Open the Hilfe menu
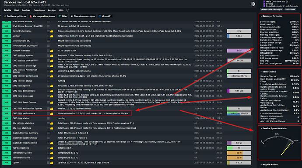The image size is (302, 168). click(61, 10)
